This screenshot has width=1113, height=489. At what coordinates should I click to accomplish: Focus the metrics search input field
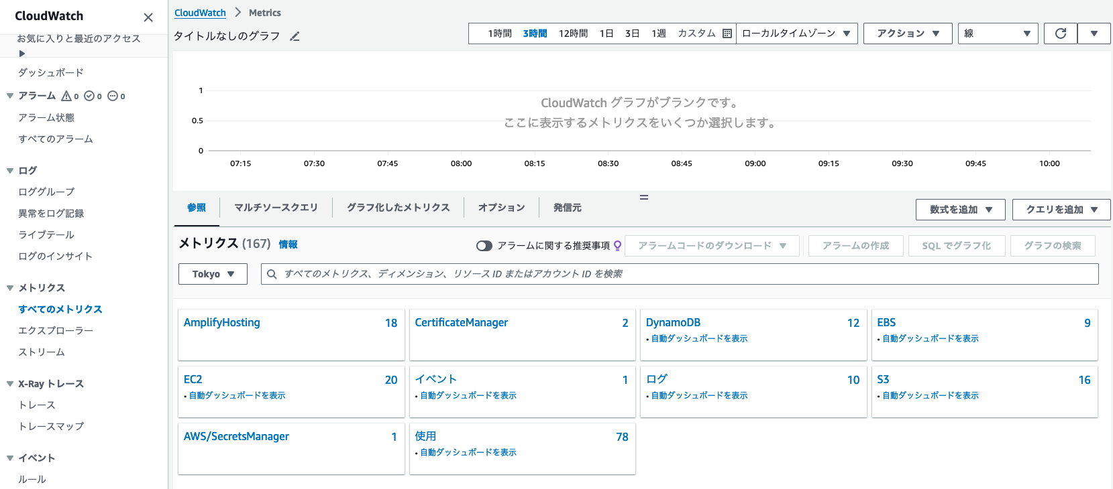pyautogui.click(x=680, y=274)
